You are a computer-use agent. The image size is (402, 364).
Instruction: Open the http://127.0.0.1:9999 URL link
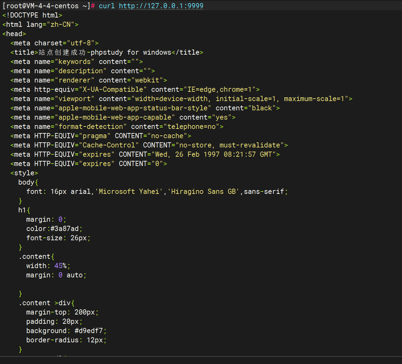click(161, 6)
